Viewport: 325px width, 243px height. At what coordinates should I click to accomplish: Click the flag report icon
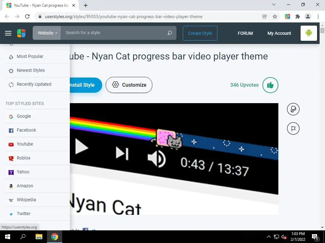coord(293,128)
